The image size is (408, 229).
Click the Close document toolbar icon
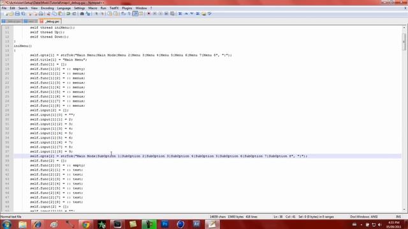click(x=29, y=13)
